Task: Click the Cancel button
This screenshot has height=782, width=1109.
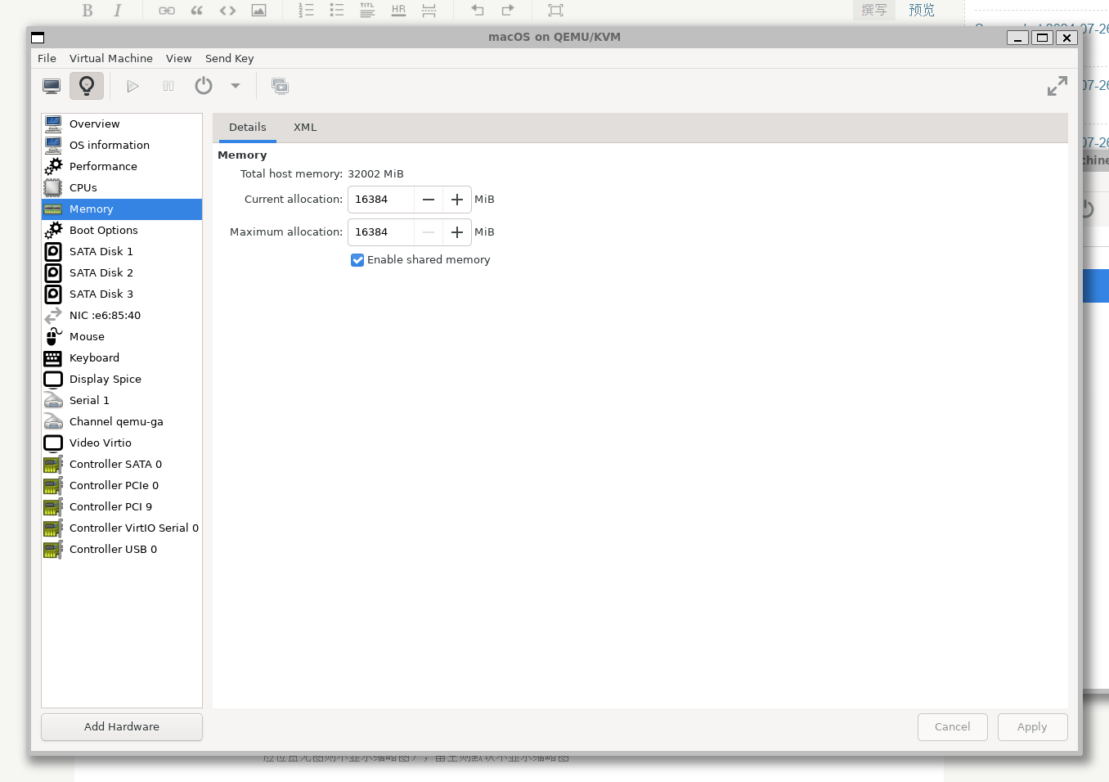Action: pyautogui.click(x=952, y=727)
